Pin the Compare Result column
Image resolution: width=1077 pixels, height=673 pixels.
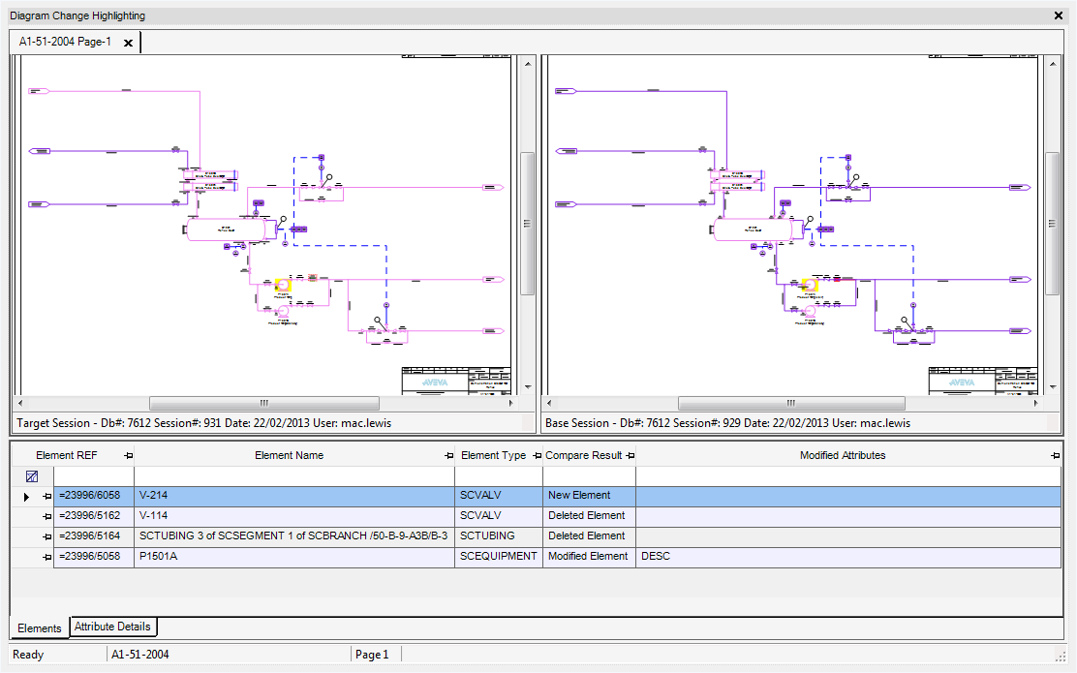point(630,455)
